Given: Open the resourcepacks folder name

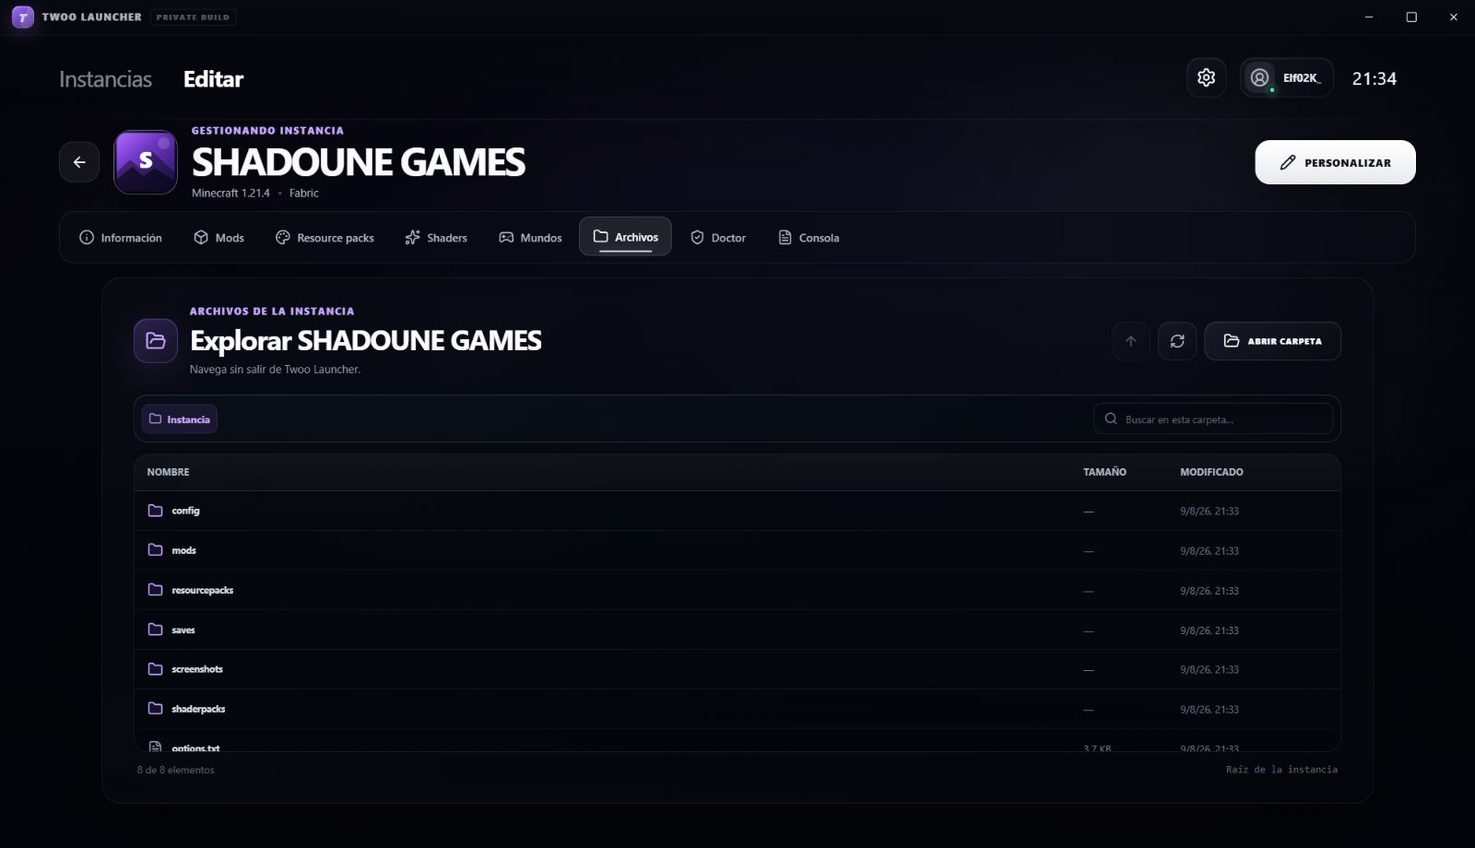Looking at the screenshot, I should (203, 590).
